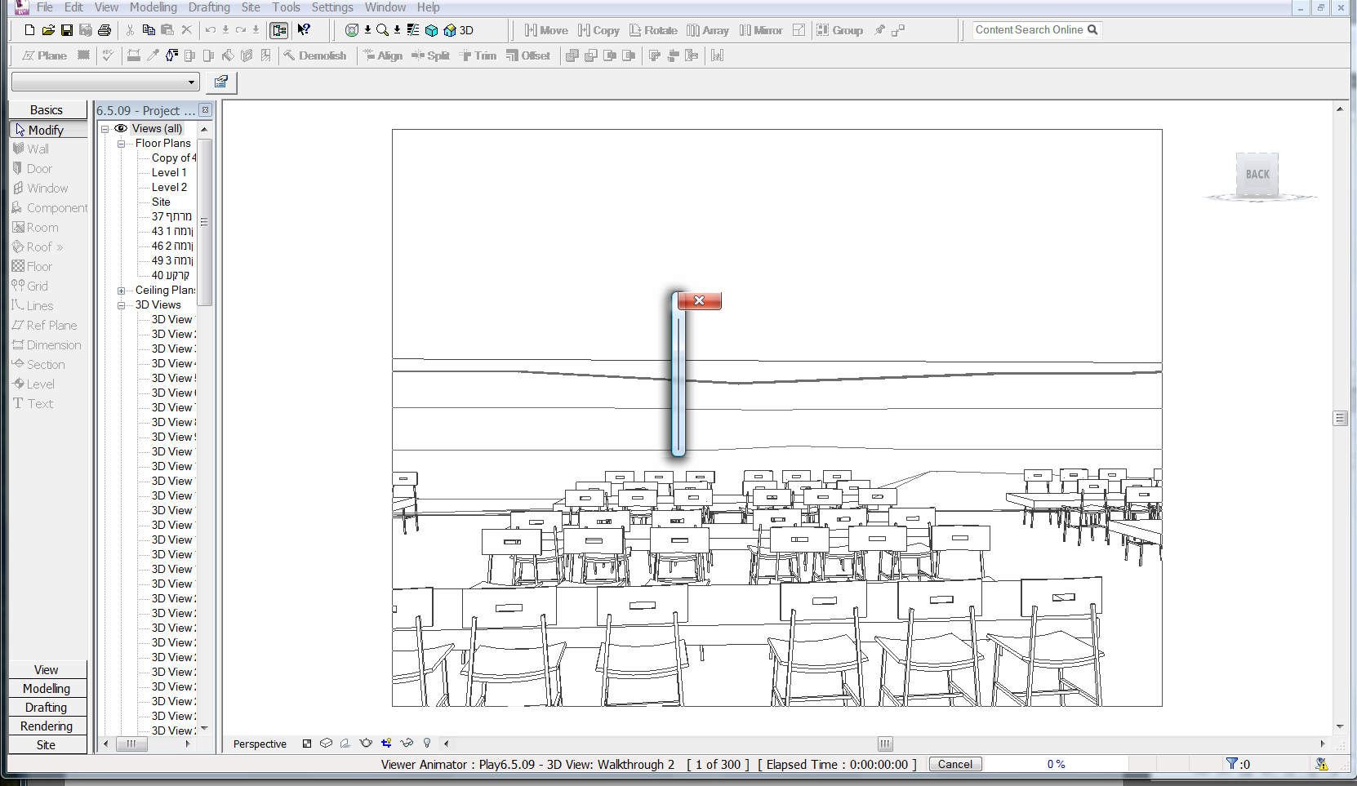Screen dimensions: 1357x786
Task: Collapse the Floor Plans tree node
Action: [121, 144]
